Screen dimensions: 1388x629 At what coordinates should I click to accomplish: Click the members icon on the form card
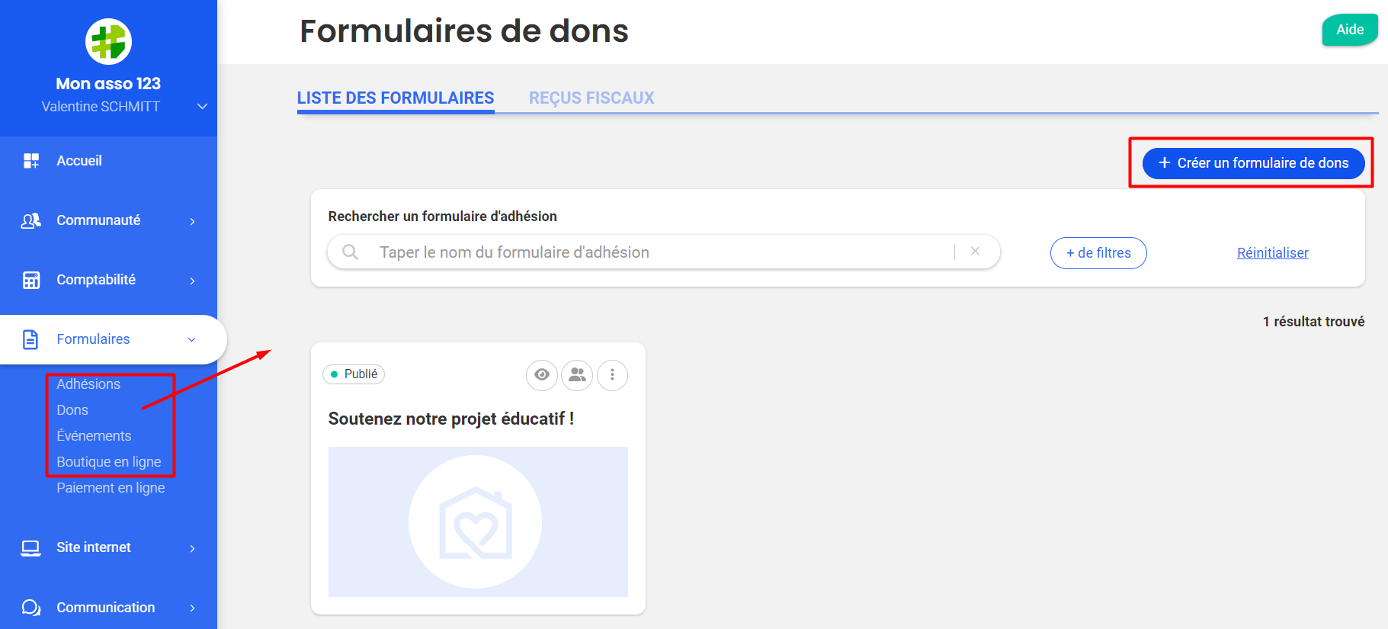[577, 375]
